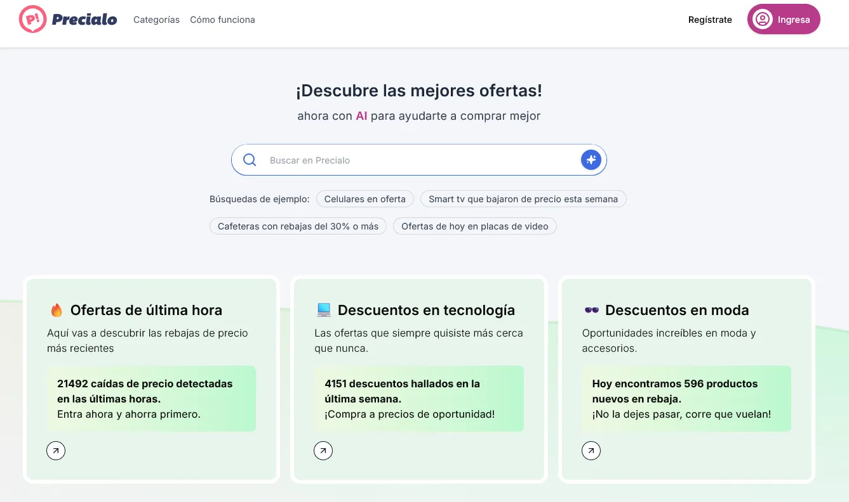Select the Celulares en oferta example search
This screenshot has width=849, height=502.
point(364,199)
